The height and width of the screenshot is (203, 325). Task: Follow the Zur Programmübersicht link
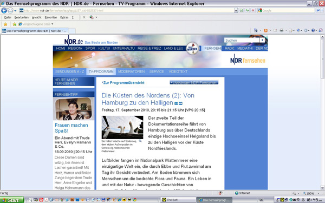[123, 83]
